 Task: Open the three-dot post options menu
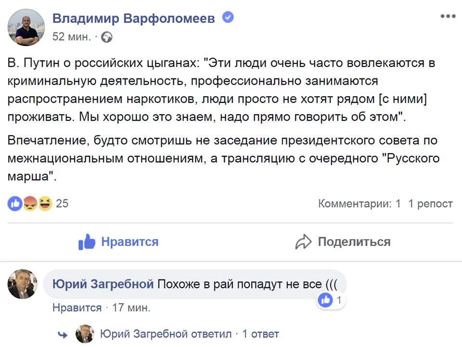[448, 16]
